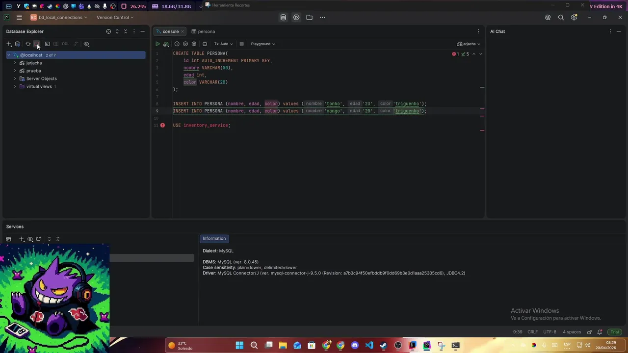The image size is (628, 353).
Task: Hide the AI Chat panel
Action: pyautogui.click(x=619, y=31)
